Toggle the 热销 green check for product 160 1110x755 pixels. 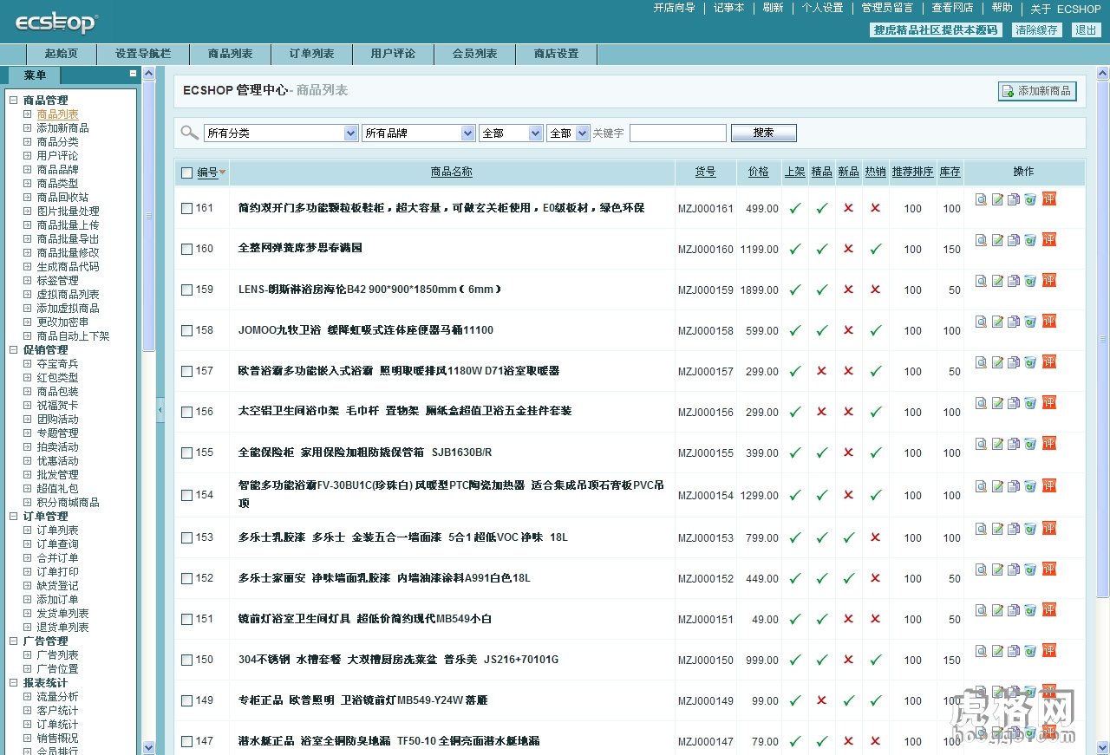[x=875, y=249]
